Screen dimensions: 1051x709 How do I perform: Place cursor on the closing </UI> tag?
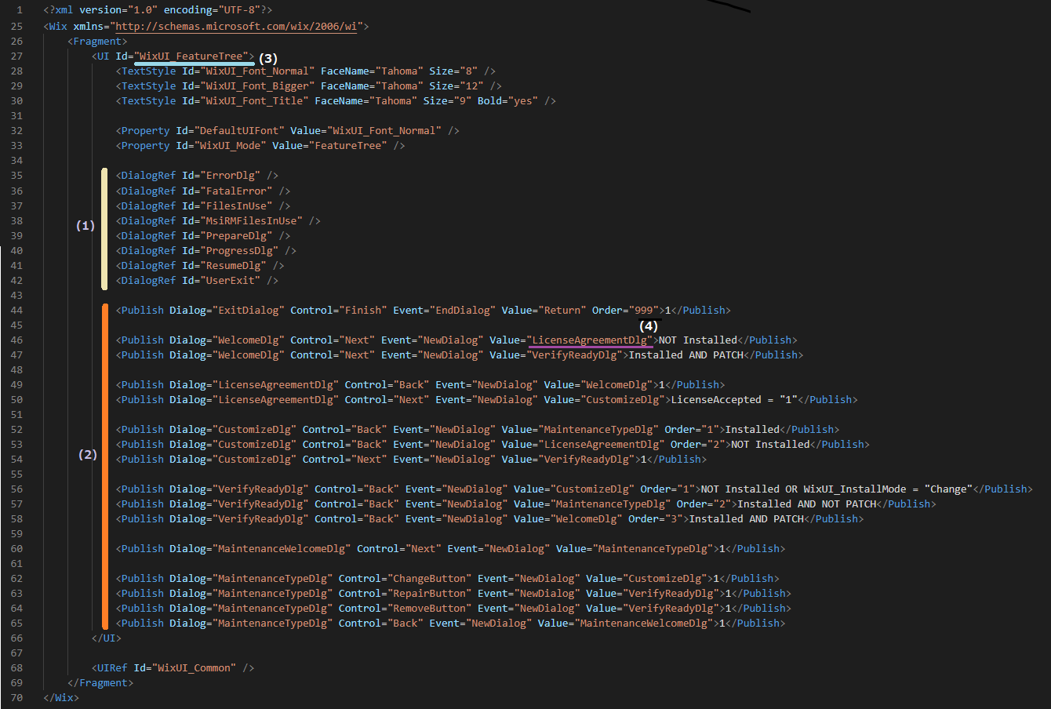107,638
